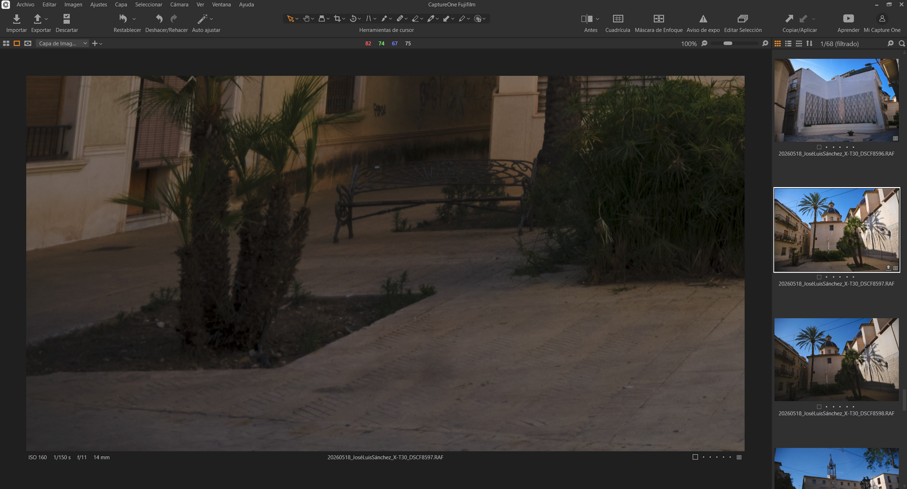Switch browser to list view

[789, 44]
